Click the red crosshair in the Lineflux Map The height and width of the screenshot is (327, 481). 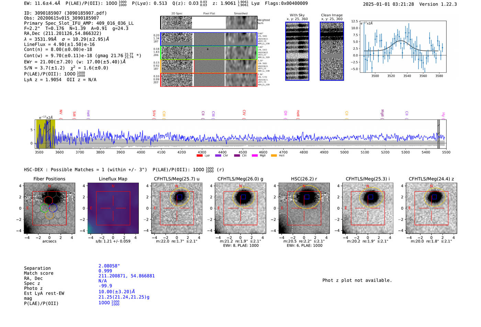point(113,208)
